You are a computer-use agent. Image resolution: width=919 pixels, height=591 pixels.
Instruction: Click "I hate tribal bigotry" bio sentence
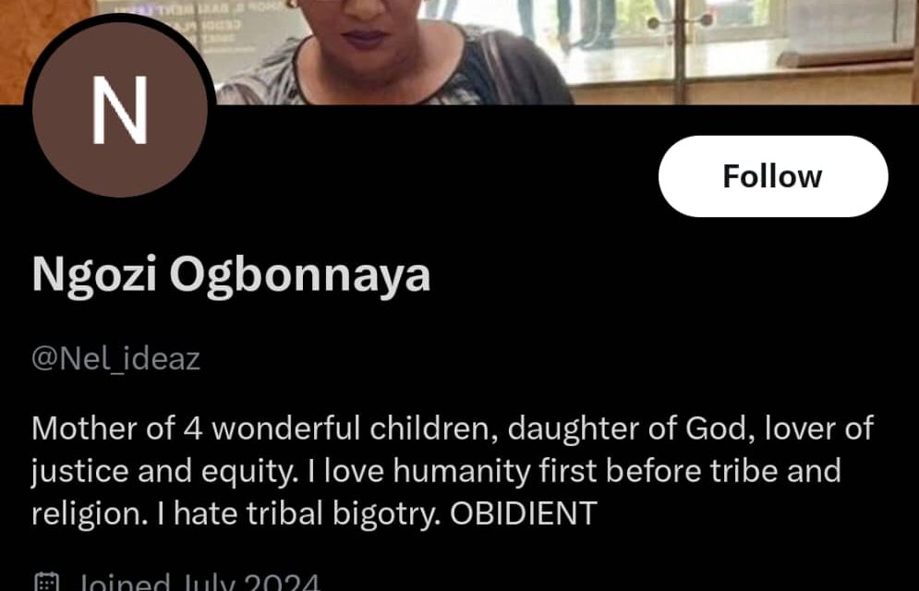(x=298, y=513)
